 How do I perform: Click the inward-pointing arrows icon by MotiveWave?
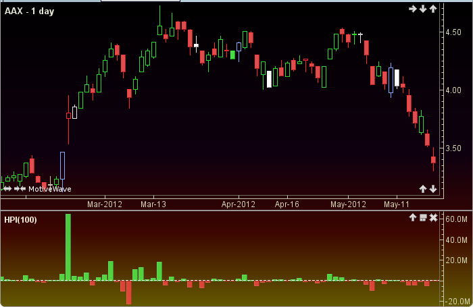[x=20, y=189]
